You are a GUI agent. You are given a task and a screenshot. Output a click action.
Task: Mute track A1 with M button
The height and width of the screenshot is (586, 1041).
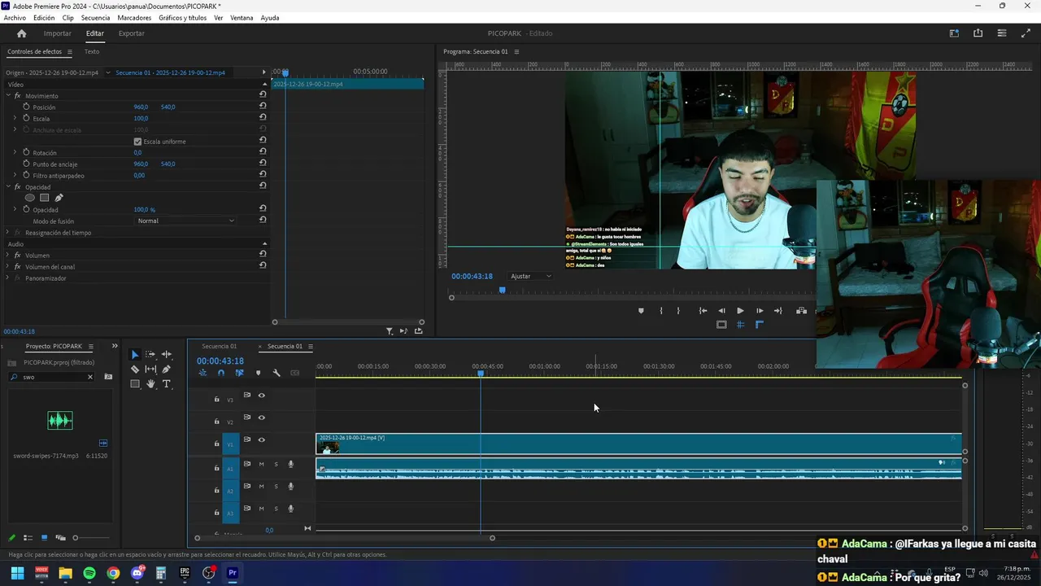pyautogui.click(x=262, y=465)
